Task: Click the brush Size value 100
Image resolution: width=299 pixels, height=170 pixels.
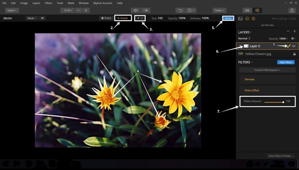Action: pos(160,18)
